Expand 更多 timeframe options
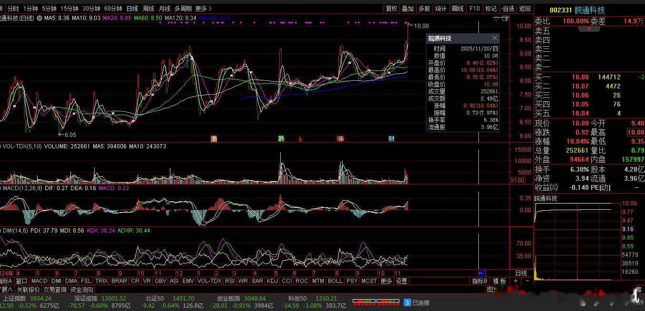Image resolution: width=645 pixels, height=311 pixels. tap(203, 9)
